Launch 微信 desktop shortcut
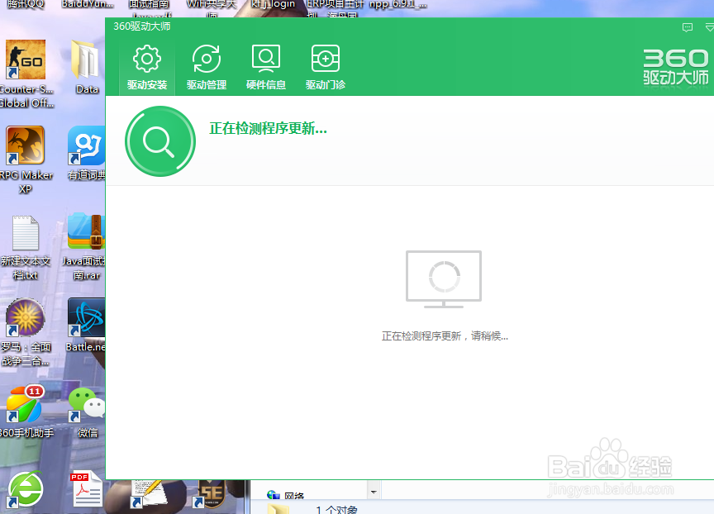This screenshot has height=514, width=714. [87, 412]
